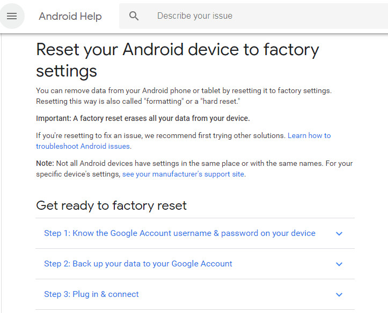Expand Step 2 using its chevron arrow

pyautogui.click(x=339, y=264)
